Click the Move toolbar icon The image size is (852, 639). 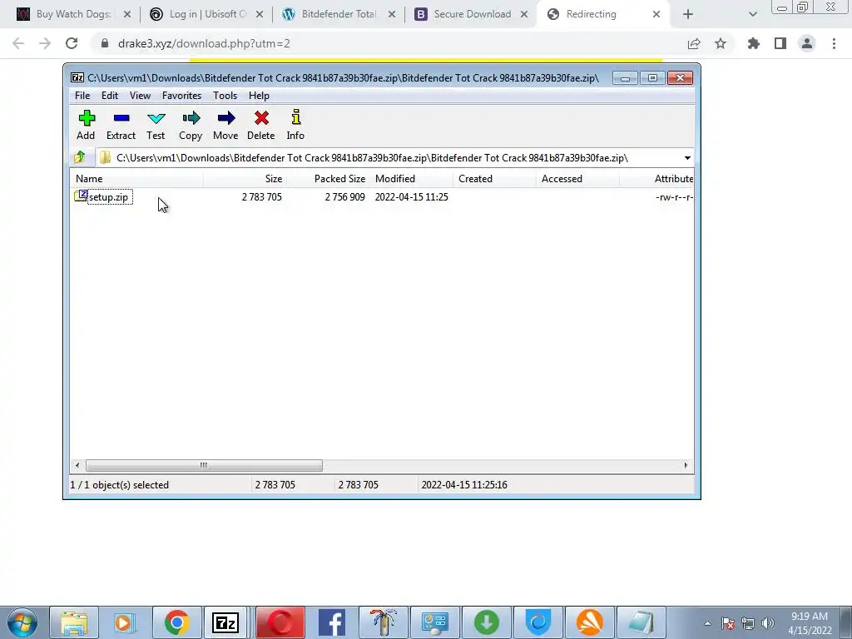(225, 126)
